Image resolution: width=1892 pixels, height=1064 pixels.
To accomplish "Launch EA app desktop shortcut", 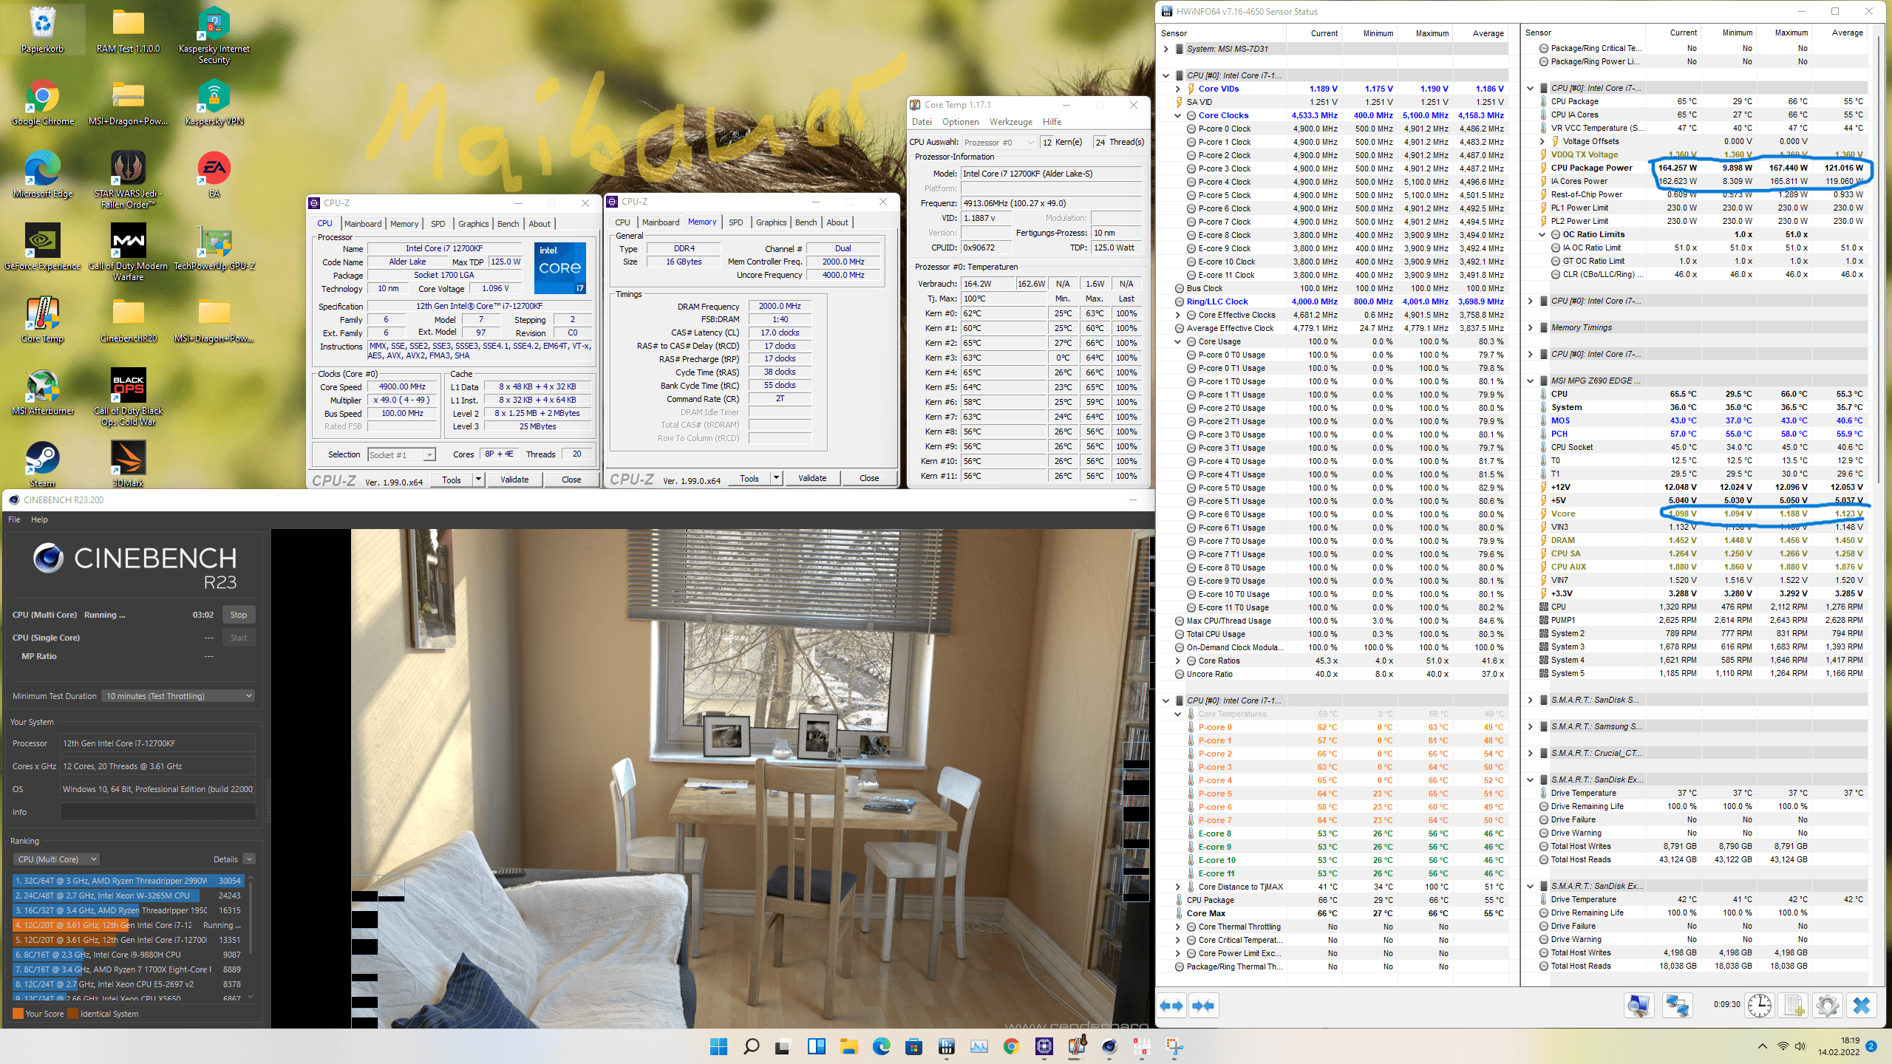I will click(x=214, y=174).
